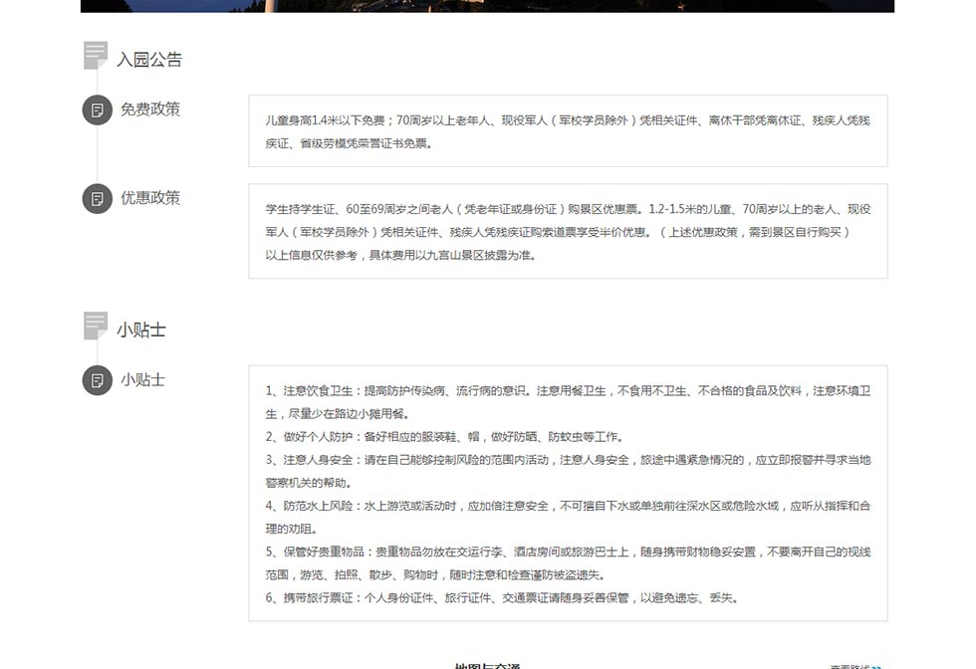976x669 pixels.
Task: Select the 免费政策 label
Action: click(150, 110)
